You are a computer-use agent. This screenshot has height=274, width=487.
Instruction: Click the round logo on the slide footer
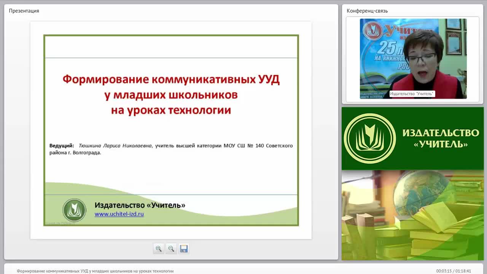tap(75, 210)
